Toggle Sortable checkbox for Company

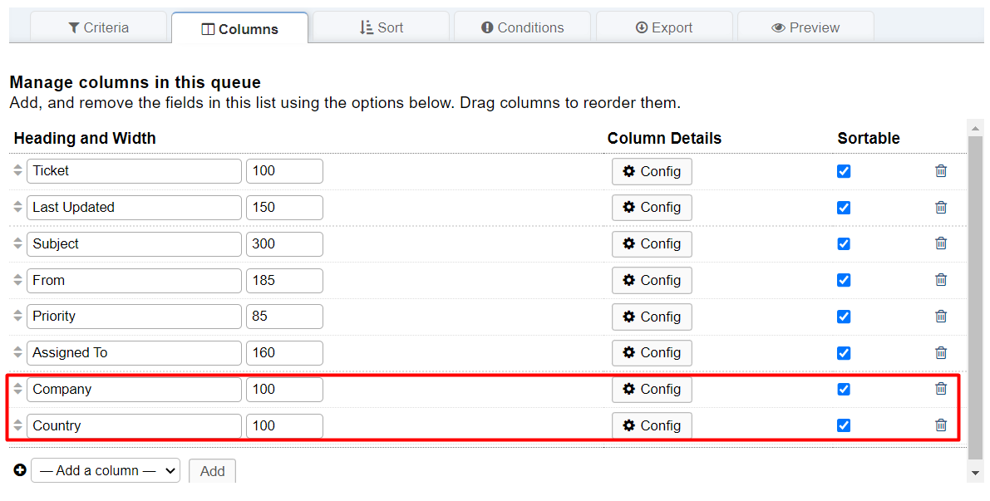coord(844,390)
